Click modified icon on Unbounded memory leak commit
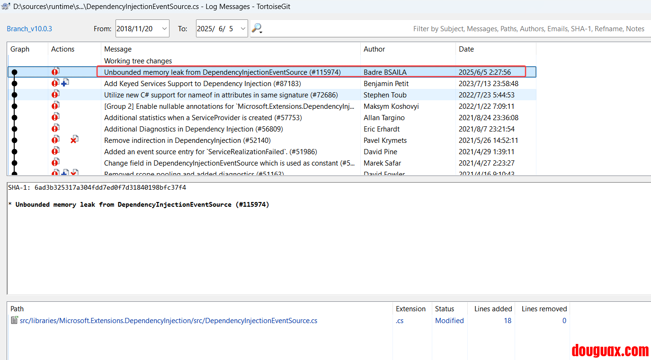 tap(55, 72)
